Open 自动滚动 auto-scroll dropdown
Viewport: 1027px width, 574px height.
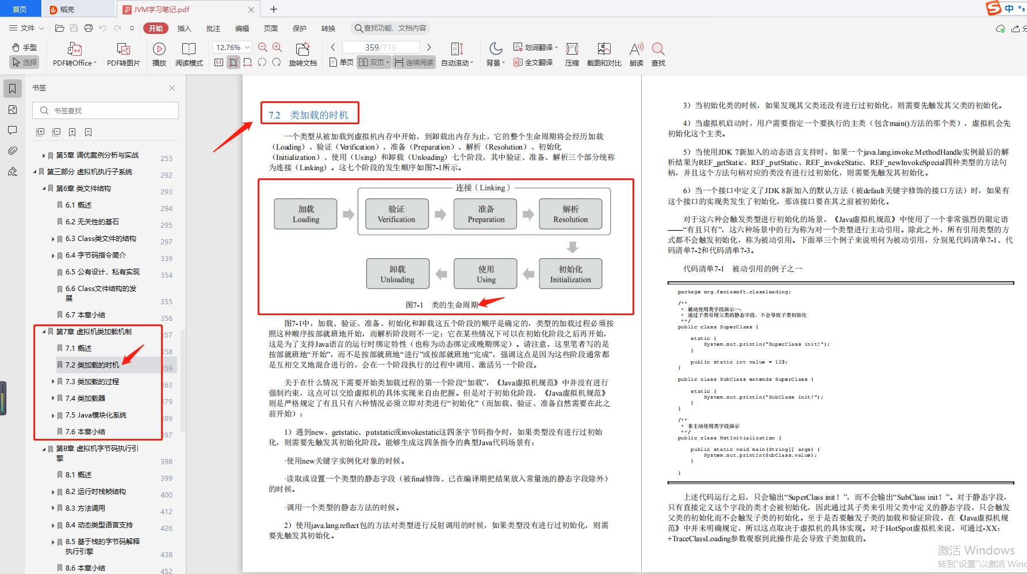coord(457,55)
